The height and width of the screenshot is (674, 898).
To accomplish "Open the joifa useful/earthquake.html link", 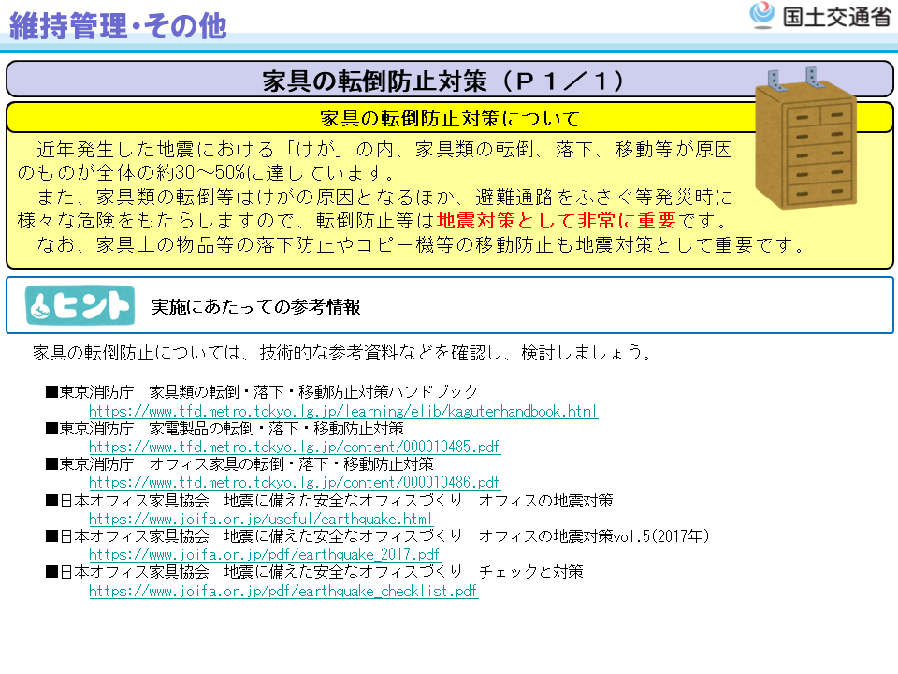I will [261, 519].
